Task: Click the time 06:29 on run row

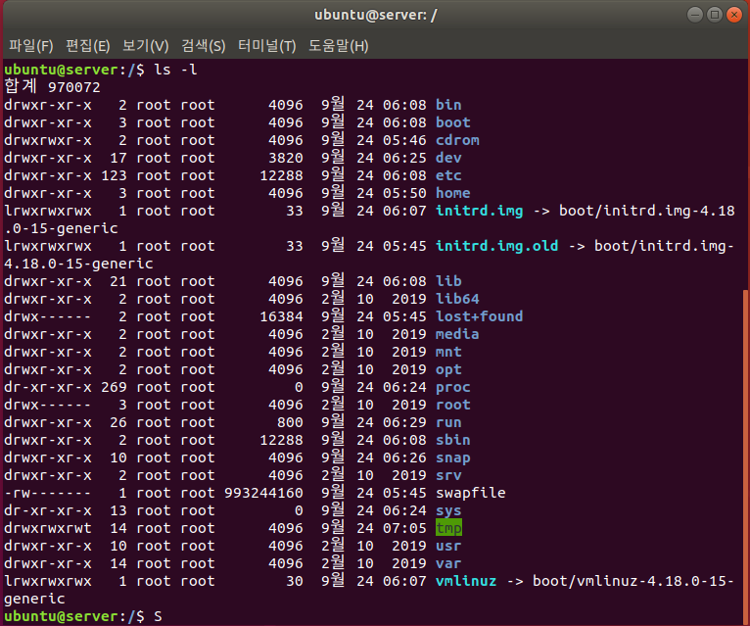Action: pyautogui.click(x=404, y=422)
